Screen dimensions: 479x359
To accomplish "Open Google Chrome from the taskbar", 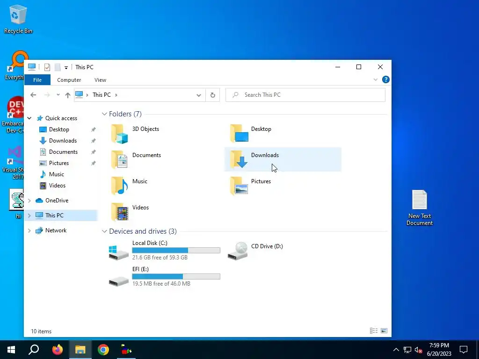I will [103, 350].
